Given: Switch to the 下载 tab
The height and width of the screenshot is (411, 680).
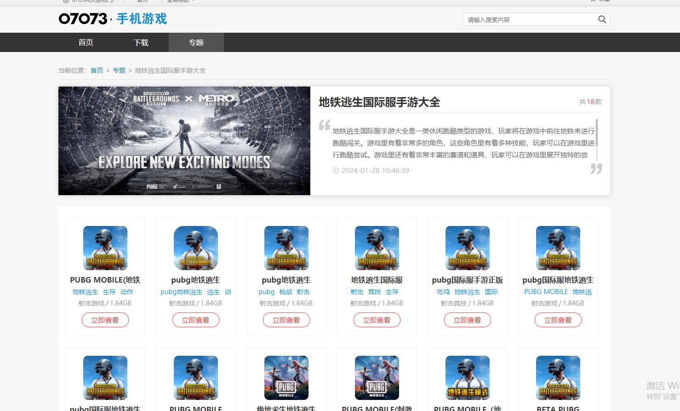Looking at the screenshot, I should click(141, 42).
